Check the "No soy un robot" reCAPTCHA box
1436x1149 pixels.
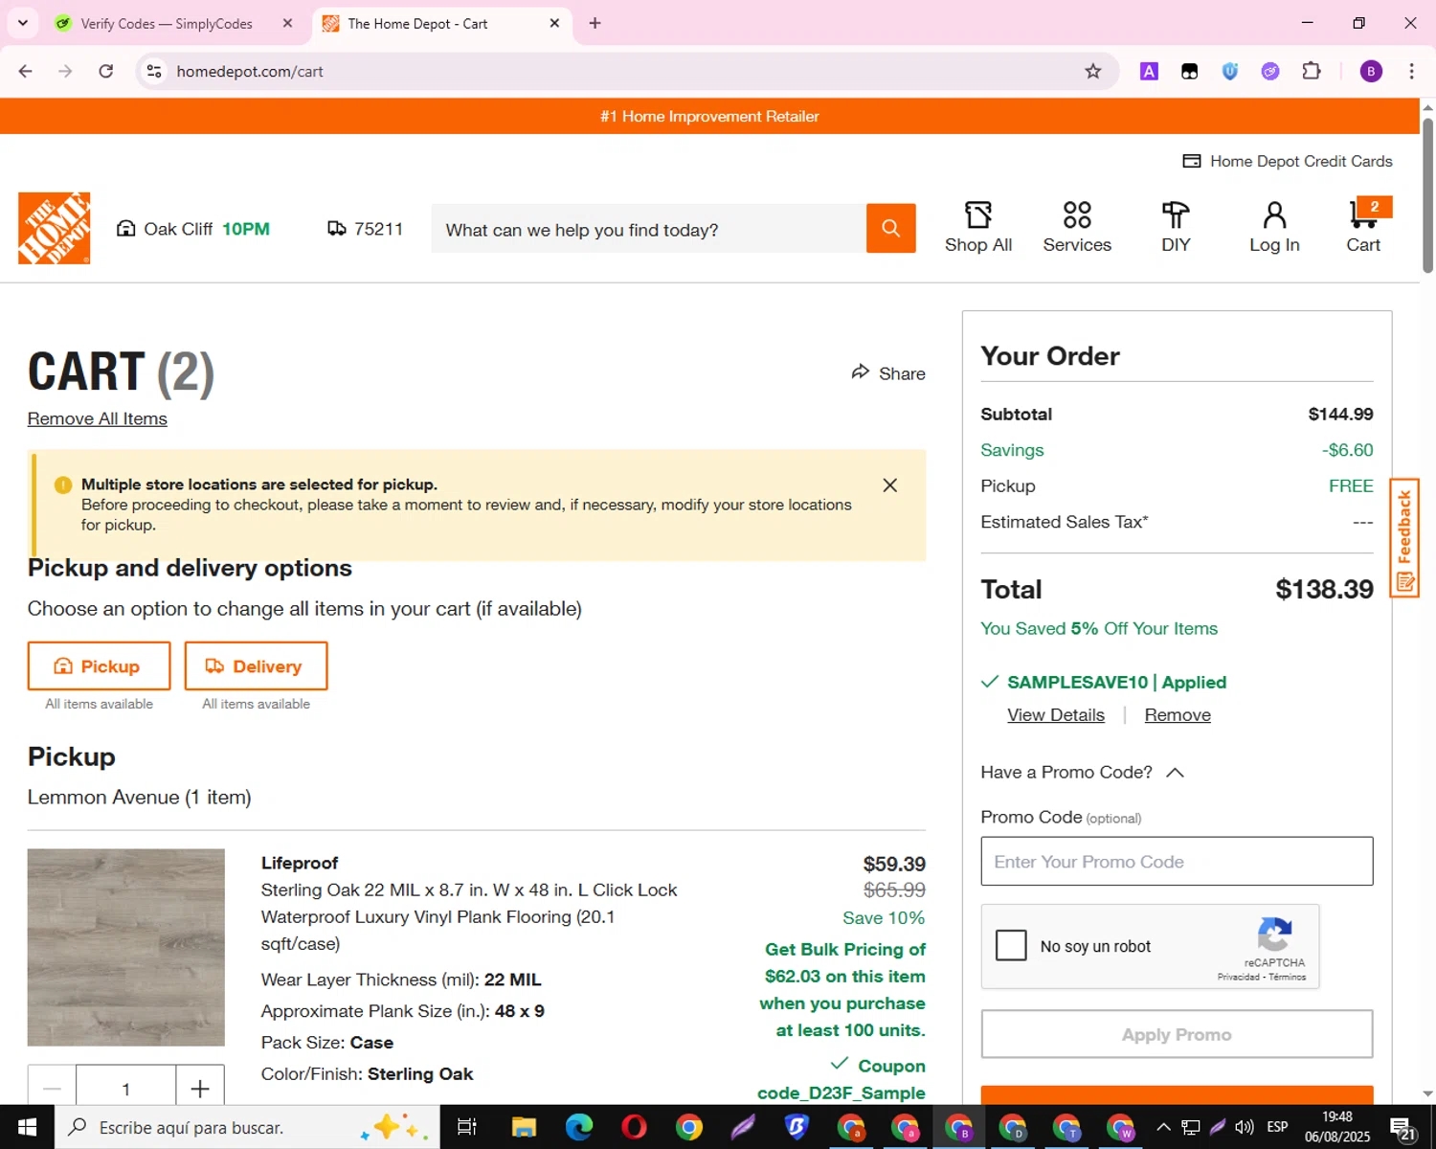pos(1011,945)
